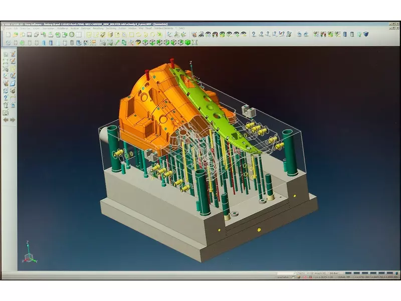401x301 pixels.
Task: Open the Window menu in the menu bar
Action: click(x=132, y=29)
